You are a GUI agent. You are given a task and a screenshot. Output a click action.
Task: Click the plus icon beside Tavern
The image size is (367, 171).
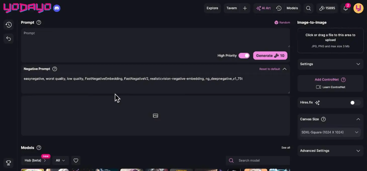pos(245,8)
